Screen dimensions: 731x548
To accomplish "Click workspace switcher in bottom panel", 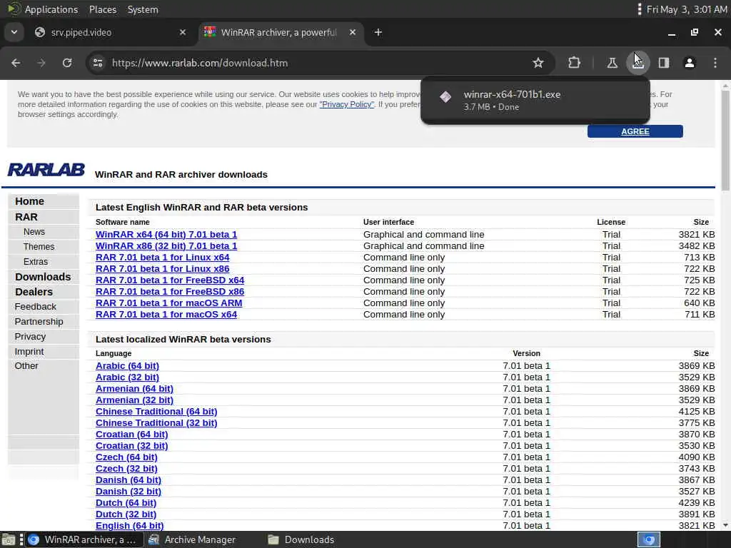I will tap(648, 539).
